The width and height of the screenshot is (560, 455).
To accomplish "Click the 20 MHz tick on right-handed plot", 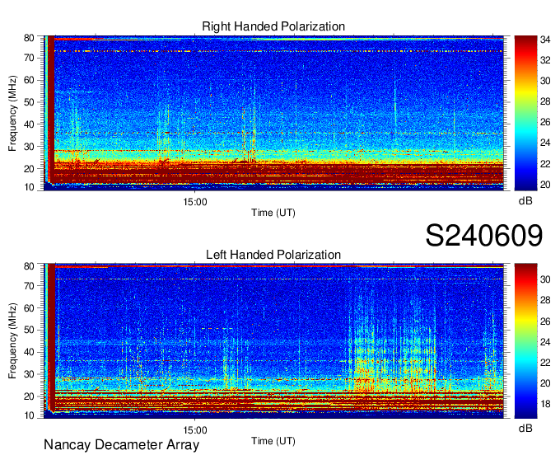I will (29, 169).
